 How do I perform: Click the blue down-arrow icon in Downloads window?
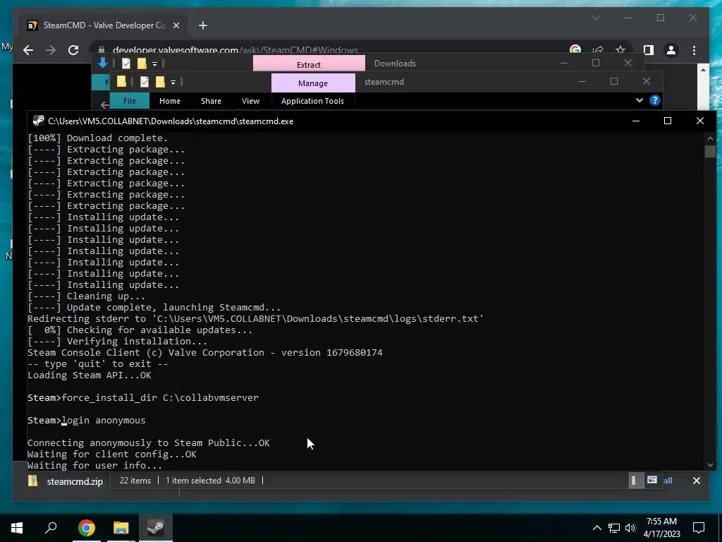(x=103, y=63)
